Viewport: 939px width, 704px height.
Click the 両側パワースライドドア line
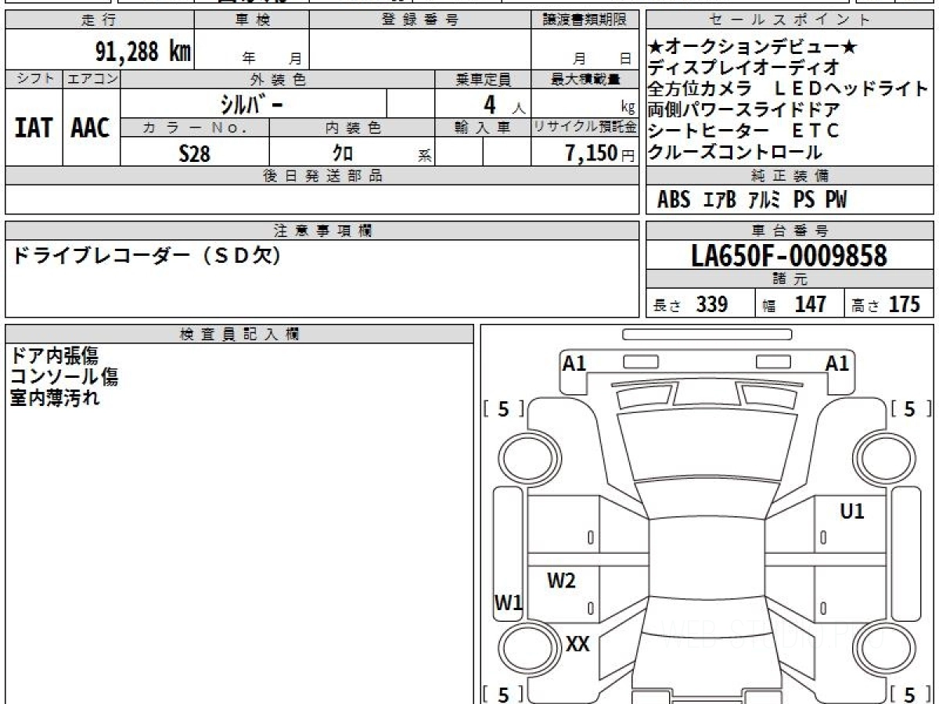point(744,110)
